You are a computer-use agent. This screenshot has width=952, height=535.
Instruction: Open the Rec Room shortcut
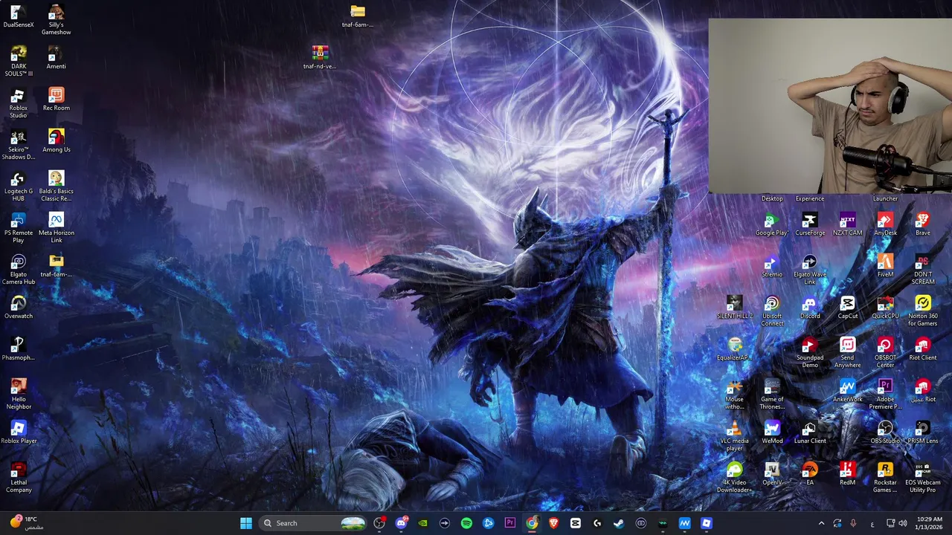click(56, 100)
